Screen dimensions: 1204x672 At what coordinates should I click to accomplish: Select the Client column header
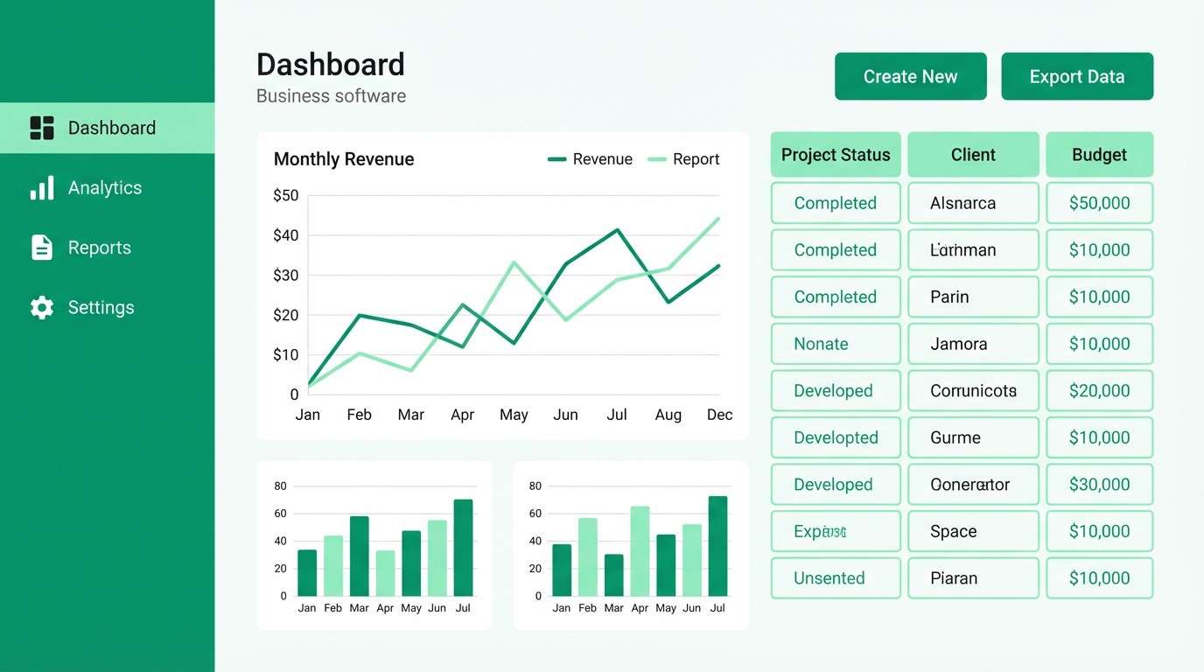[973, 155]
